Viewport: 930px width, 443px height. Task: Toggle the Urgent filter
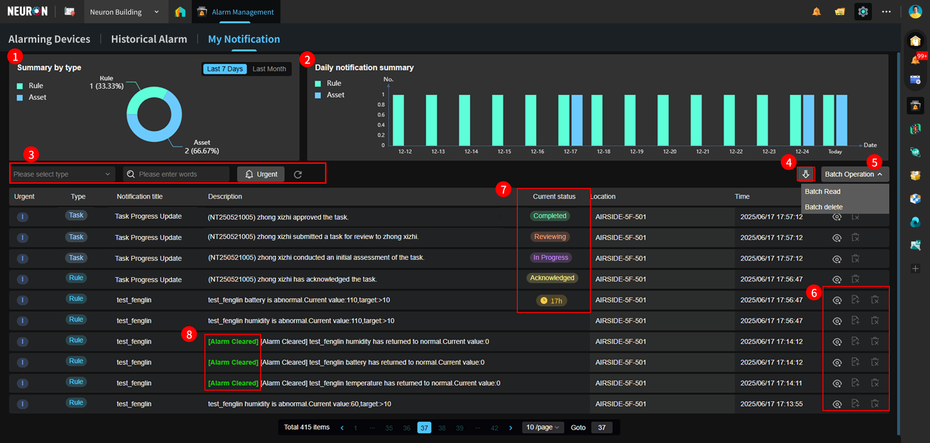click(x=261, y=174)
